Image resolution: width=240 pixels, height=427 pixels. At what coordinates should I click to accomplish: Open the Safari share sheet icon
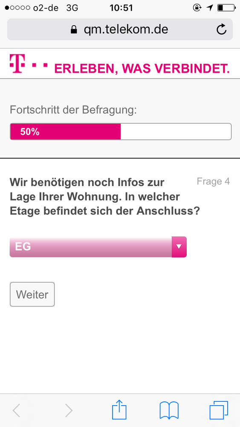point(119,410)
